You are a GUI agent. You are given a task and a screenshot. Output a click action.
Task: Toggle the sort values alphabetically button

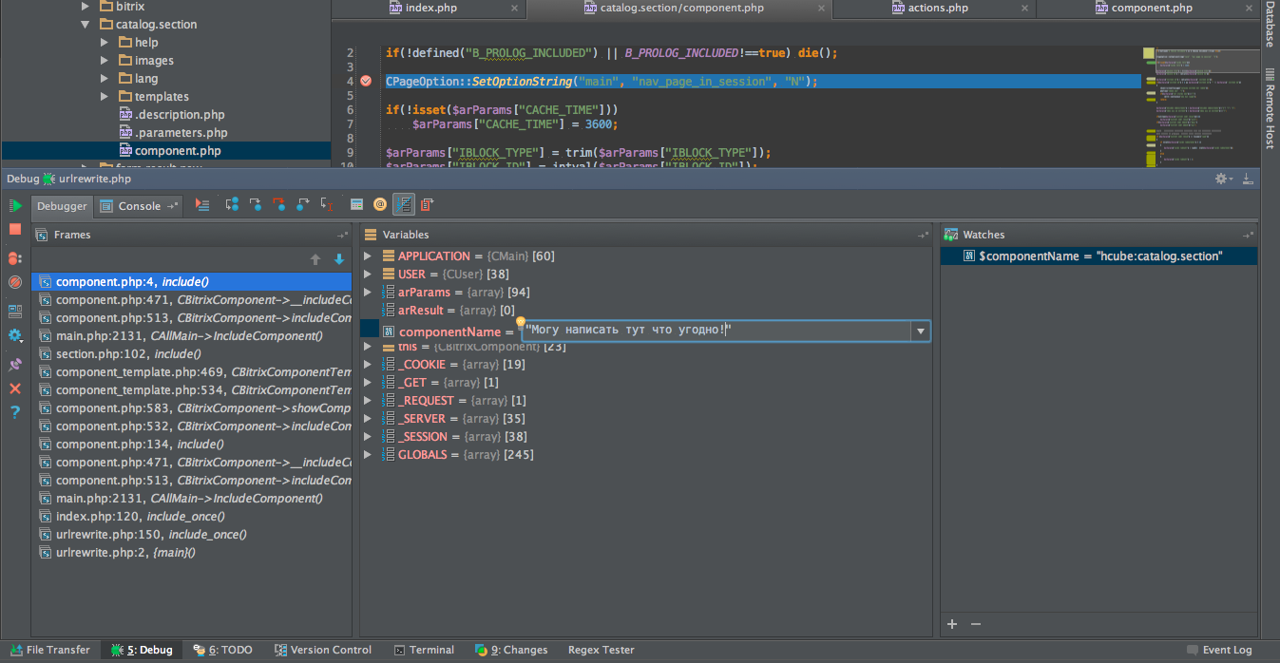coord(404,205)
